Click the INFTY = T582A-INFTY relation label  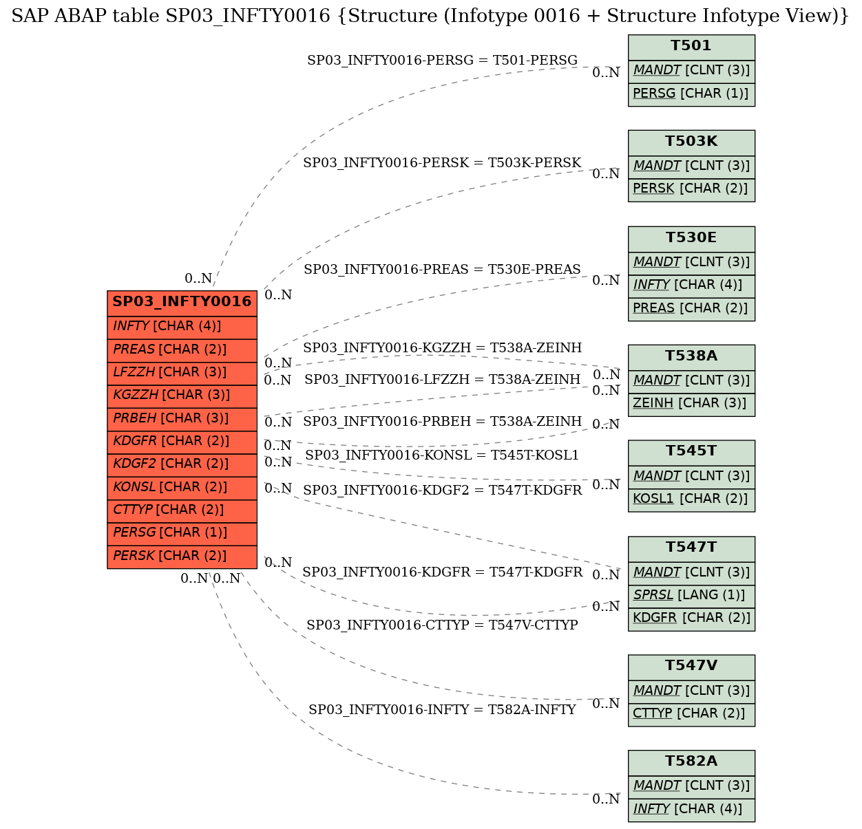point(442,710)
